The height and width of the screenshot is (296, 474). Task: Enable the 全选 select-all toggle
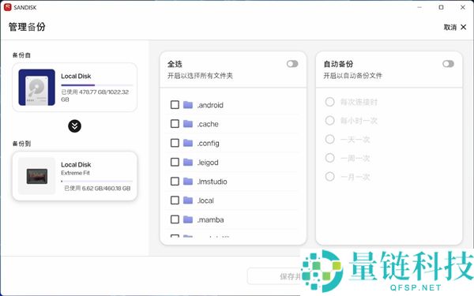(292, 64)
